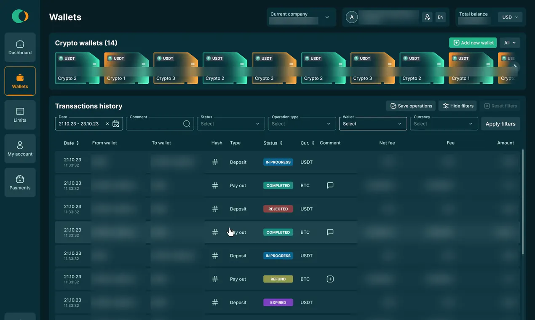Click hash icon of EXPIRED deposit row
This screenshot has width=535, height=320.
pos(215,302)
